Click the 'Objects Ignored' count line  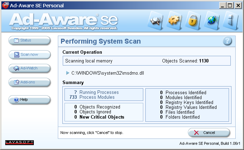93,112
